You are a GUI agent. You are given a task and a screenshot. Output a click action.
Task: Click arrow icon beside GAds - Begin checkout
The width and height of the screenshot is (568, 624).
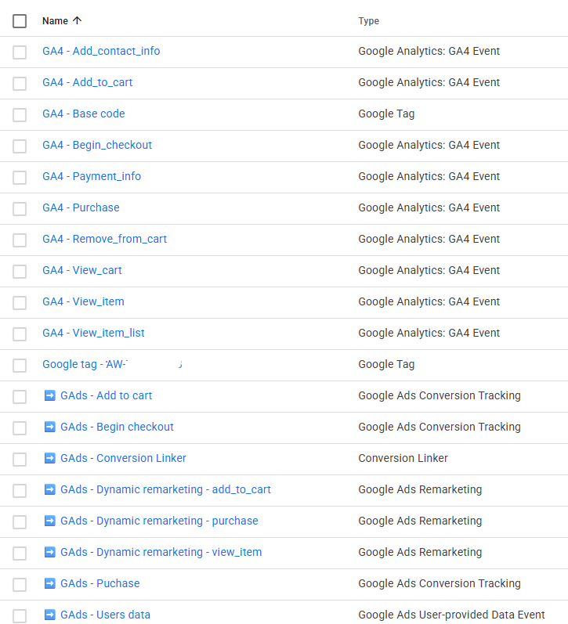[x=50, y=427]
